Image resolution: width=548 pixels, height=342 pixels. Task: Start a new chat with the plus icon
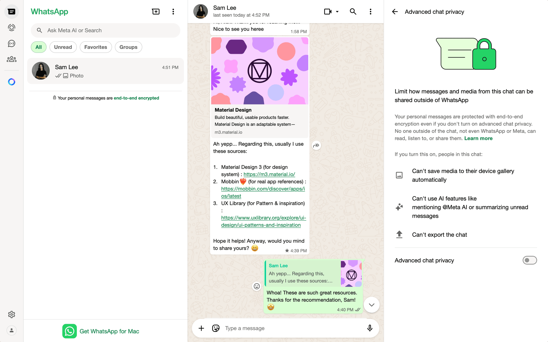(156, 12)
